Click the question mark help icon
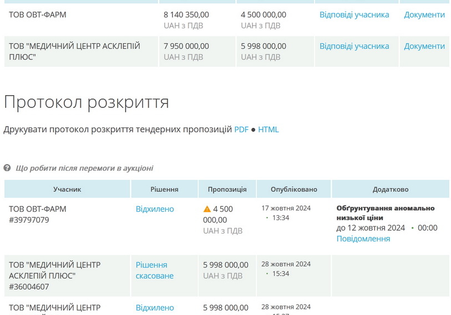This screenshot has width=451, height=315. [x=7, y=168]
